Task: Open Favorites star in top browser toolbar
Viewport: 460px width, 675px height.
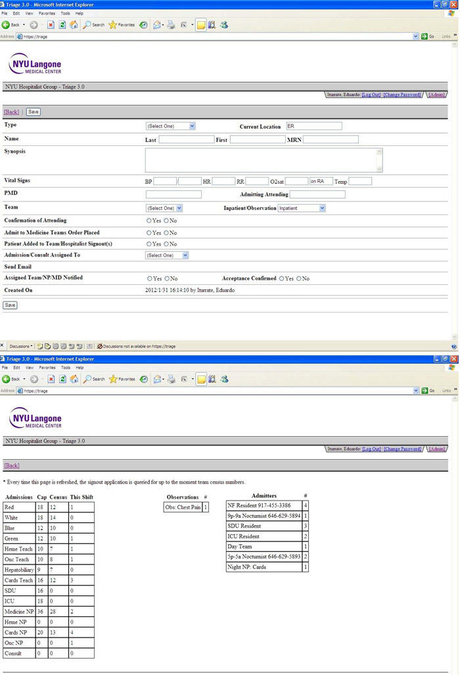Action: [122, 25]
